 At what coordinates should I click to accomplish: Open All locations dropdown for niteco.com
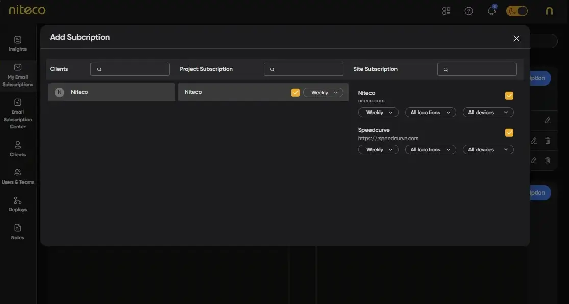point(430,112)
